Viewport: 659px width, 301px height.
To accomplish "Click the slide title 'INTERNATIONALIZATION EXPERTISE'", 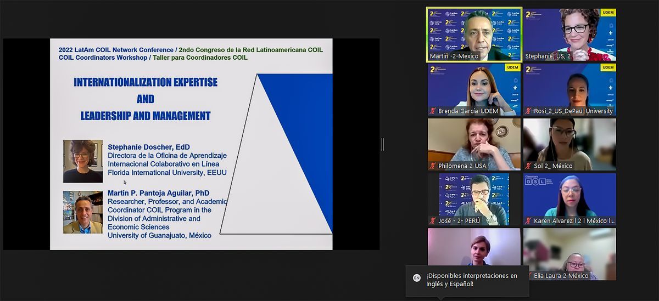I will pos(146,82).
